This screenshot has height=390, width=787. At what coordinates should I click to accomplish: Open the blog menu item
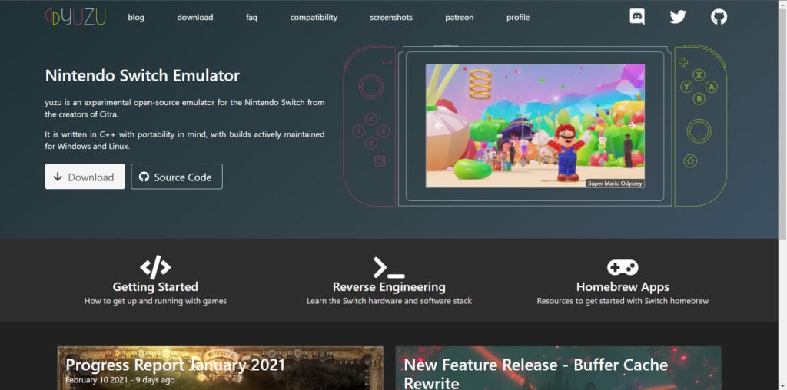coord(136,18)
